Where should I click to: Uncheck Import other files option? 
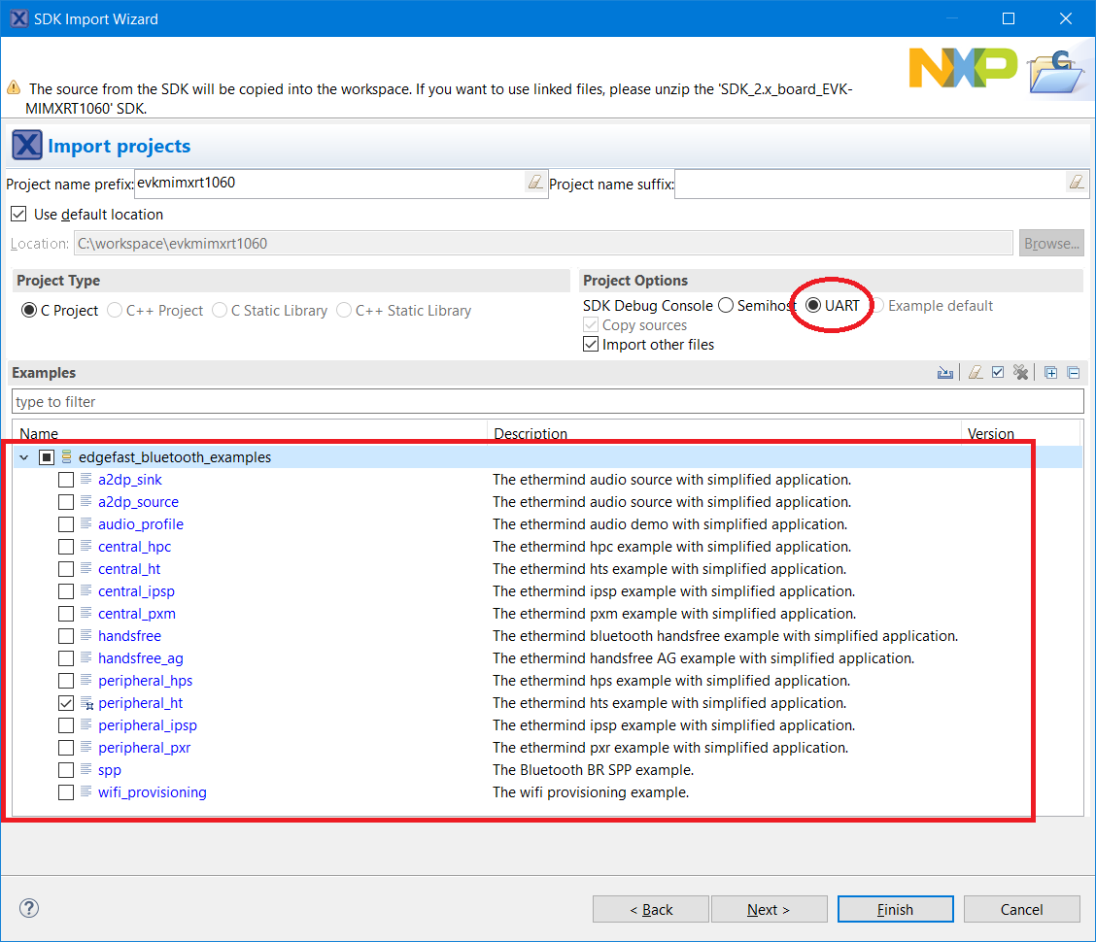click(x=591, y=345)
